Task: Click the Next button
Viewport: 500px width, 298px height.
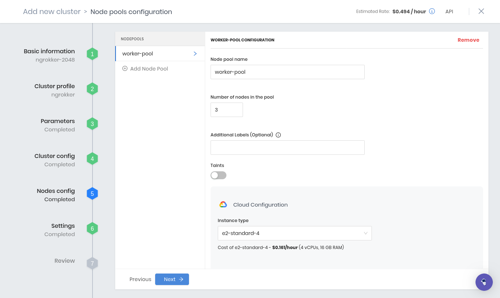Action: tap(172, 279)
